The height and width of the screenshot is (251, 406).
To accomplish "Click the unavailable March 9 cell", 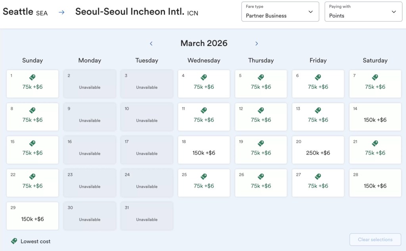I will tap(90, 117).
